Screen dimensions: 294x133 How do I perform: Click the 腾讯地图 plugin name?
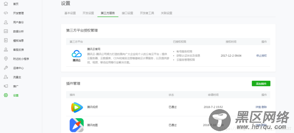[x=93, y=125]
